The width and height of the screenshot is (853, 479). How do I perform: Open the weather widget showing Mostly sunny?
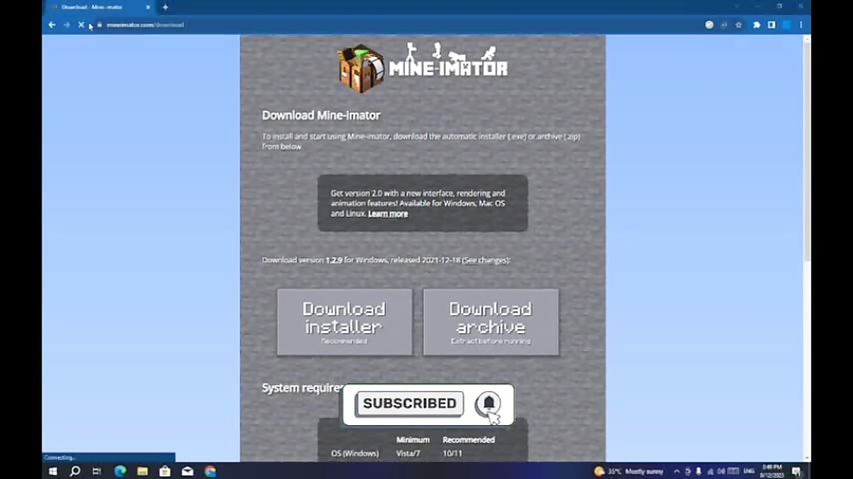click(x=629, y=471)
